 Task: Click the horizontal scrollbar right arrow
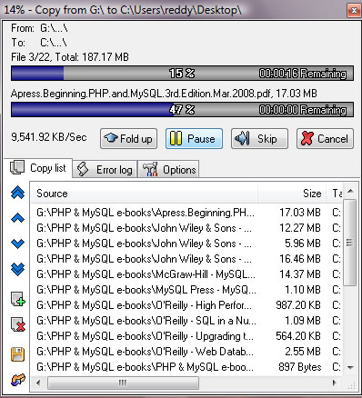[x=334, y=383]
